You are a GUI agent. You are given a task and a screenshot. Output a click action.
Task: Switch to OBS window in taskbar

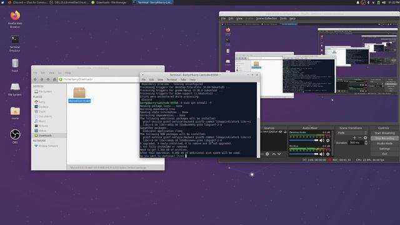click(x=69, y=2)
